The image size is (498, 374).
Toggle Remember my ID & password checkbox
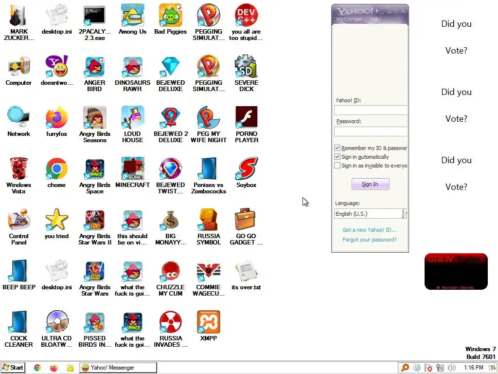[x=338, y=148]
